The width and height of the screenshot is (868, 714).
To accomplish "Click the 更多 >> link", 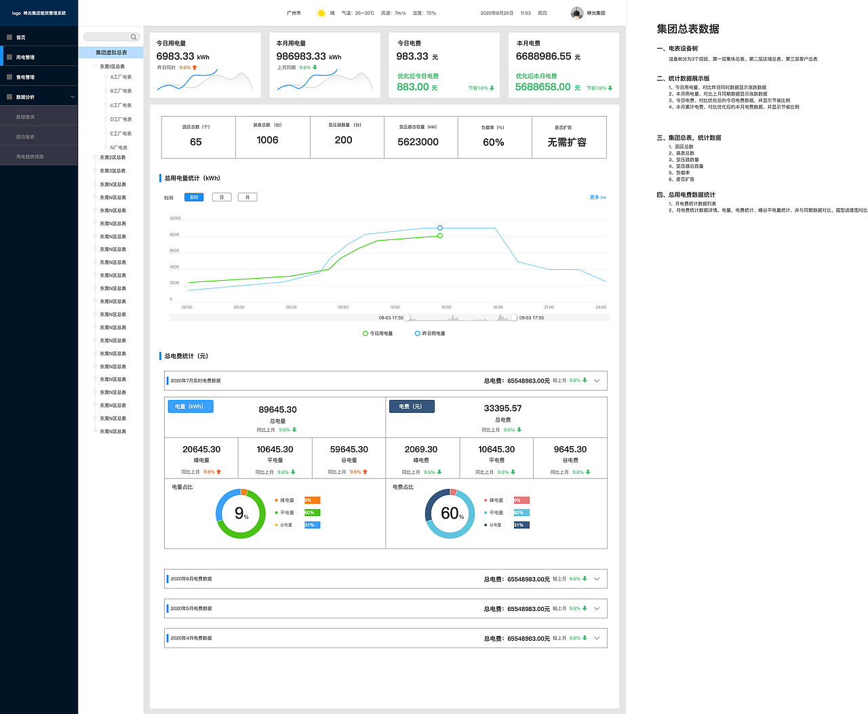I will coord(598,197).
